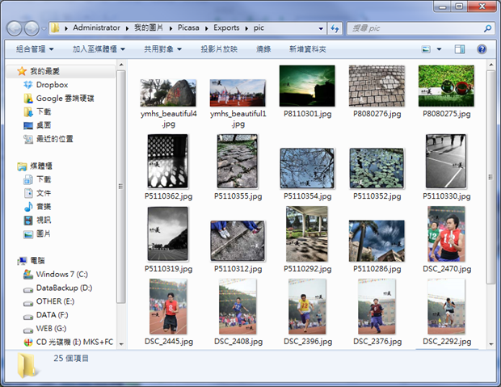Click the 新增資料夾 new folder button

(x=307, y=49)
